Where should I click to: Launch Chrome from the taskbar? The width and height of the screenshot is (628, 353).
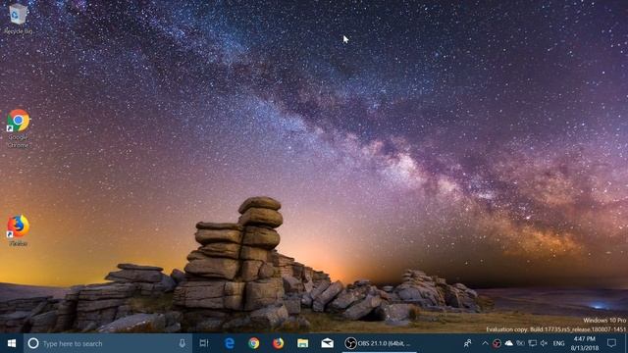[x=253, y=343]
